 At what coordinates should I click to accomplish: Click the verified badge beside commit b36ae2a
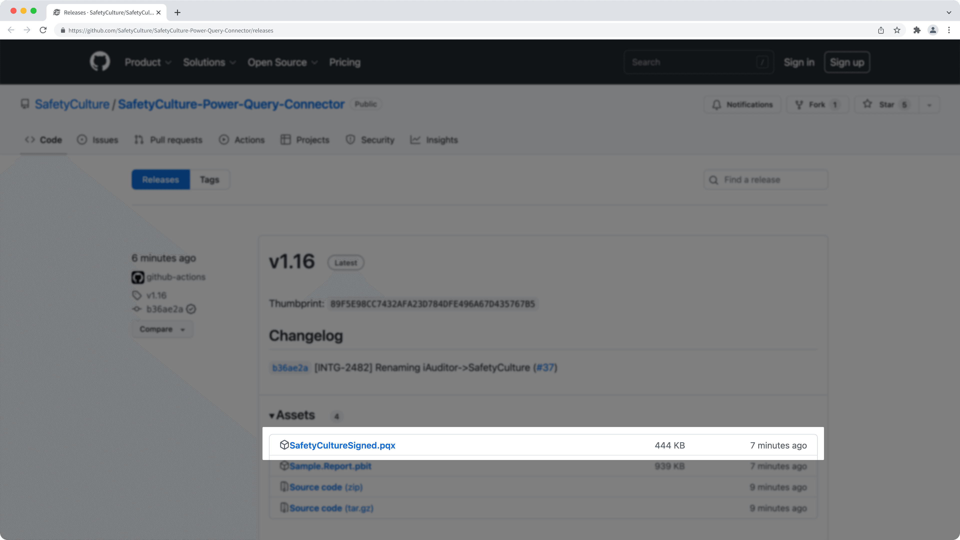tap(191, 309)
